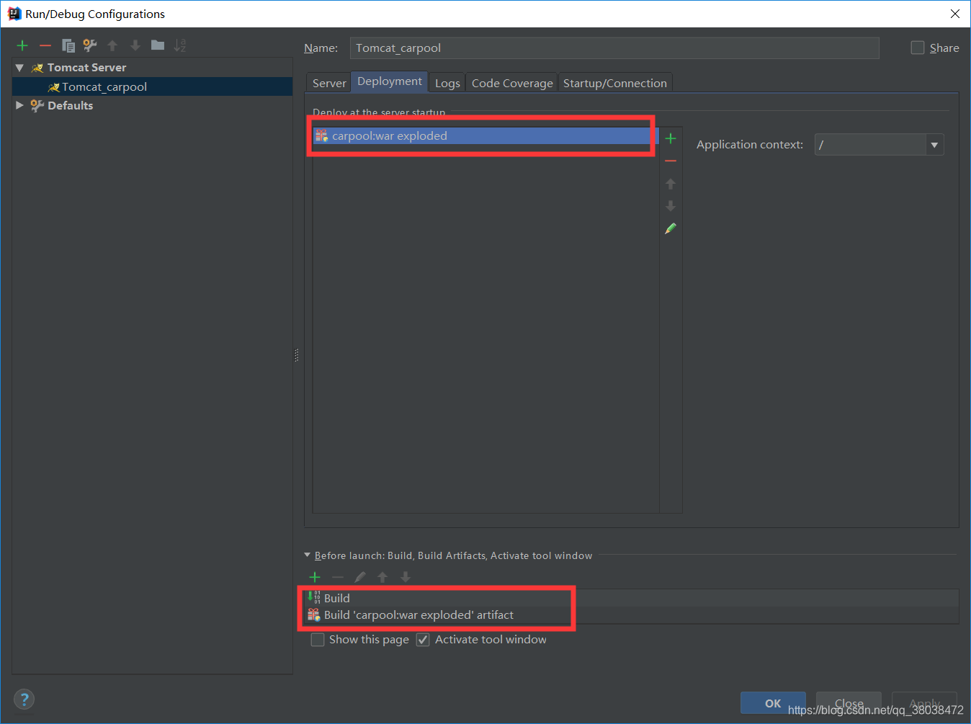Move deployment artifact up arrow
Screen dimensions: 971x724
(671, 184)
